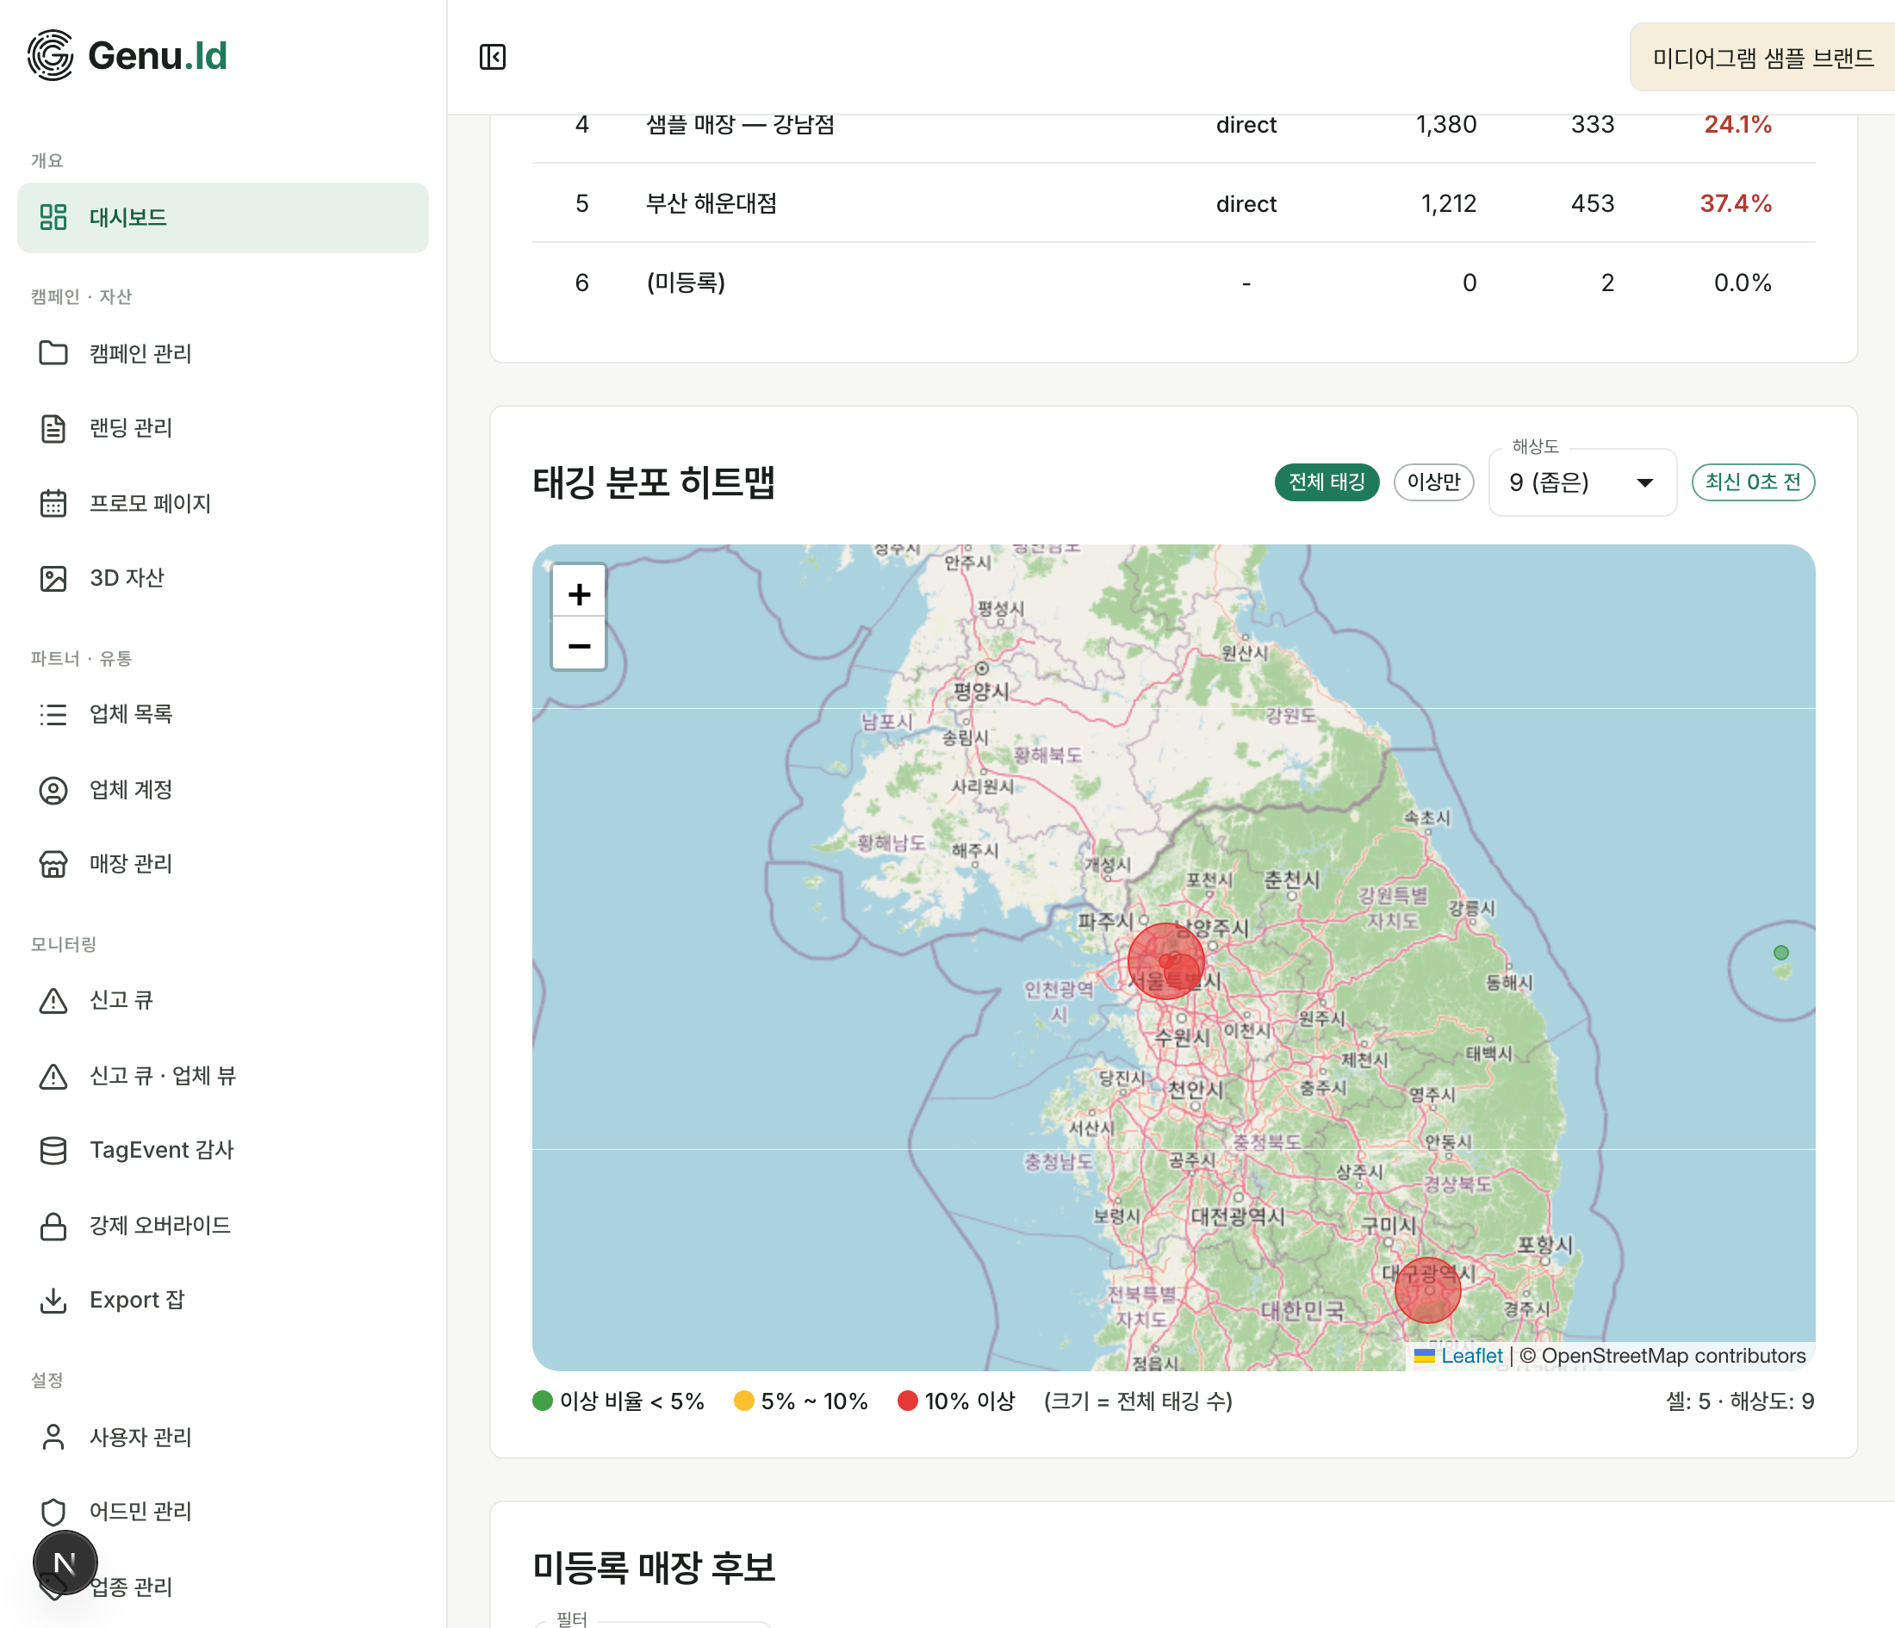This screenshot has height=1628, width=1895.
Task: Click the 강제 오버라이드 lock icon
Action: tap(53, 1226)
